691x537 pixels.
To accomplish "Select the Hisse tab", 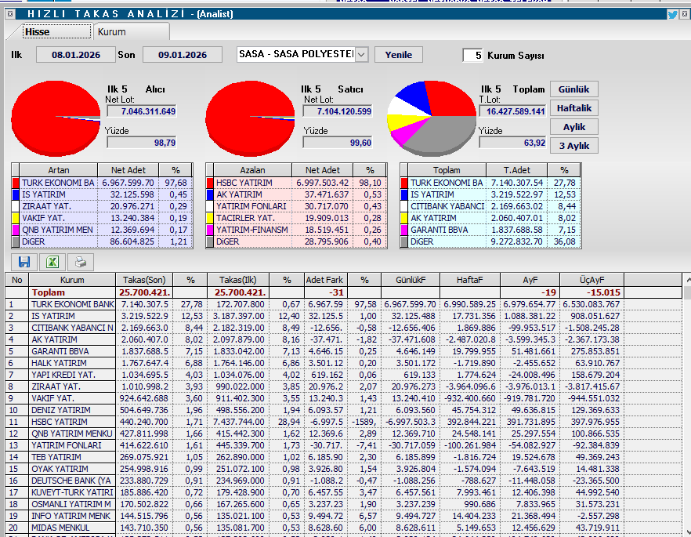I will (37, 32).
